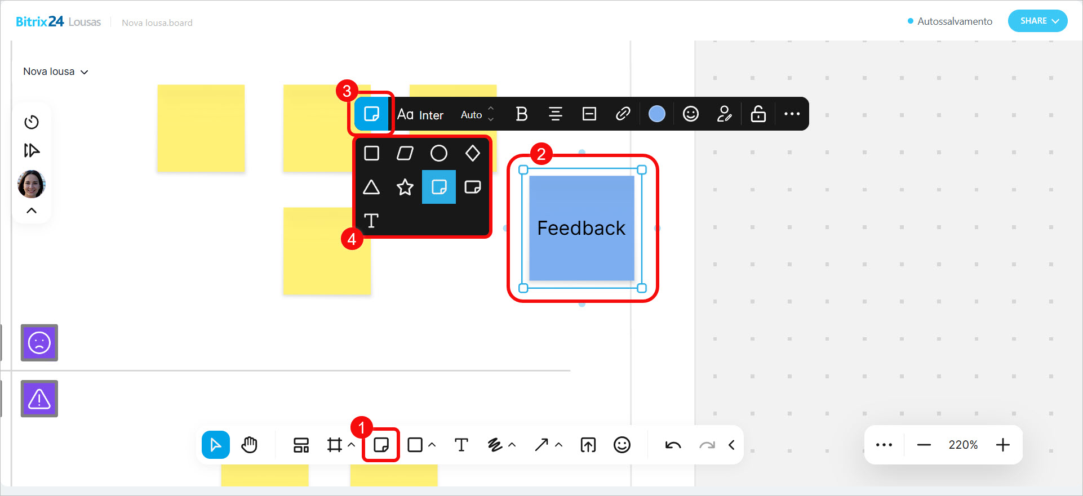Click the zoom in plus button

point(1002,445)
